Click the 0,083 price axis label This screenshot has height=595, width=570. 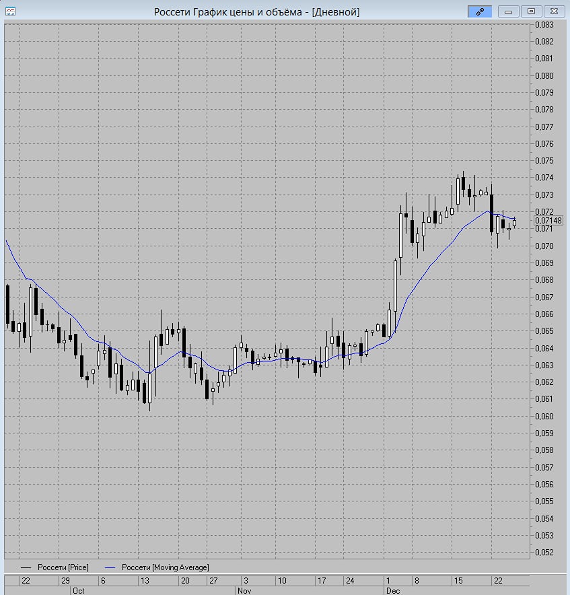(544, 25)
